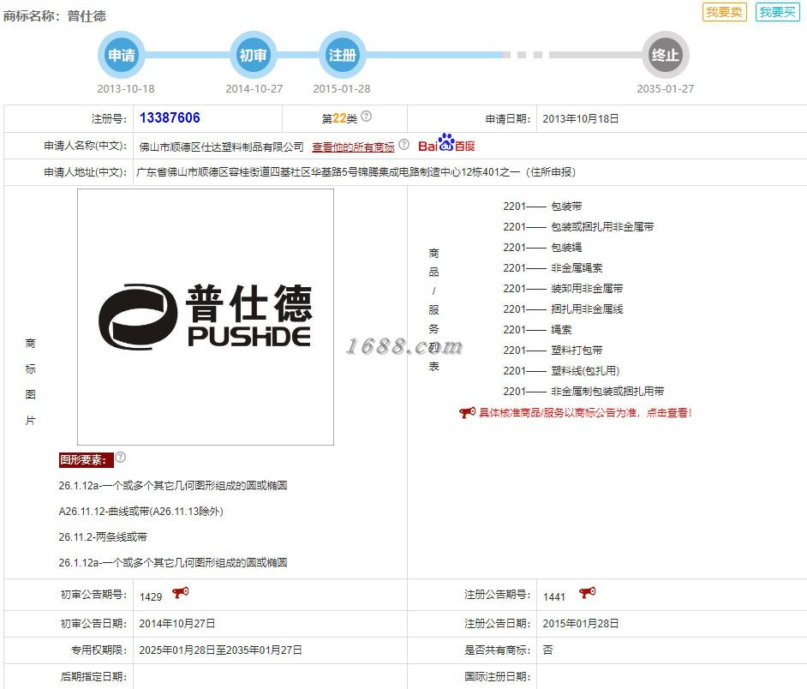Click timeline date 2035-01-27
The width and height of the screenshot is (807, 689).
click(666, 88)
